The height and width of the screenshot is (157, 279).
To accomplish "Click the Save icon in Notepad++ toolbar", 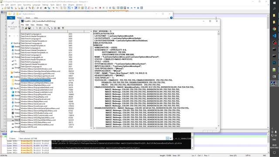I will pyautogui.click(x=9, y=8).
